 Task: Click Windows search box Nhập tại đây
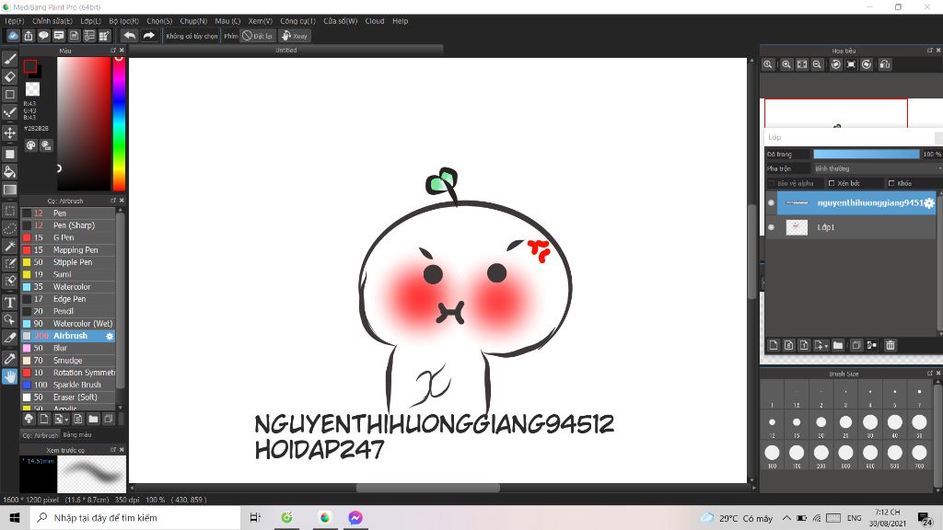135,517
